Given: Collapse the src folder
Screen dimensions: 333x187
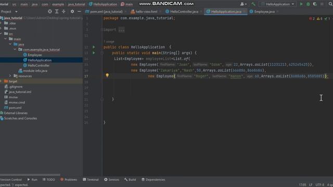Looking at the screenshot, I should (x=1, y=34).
